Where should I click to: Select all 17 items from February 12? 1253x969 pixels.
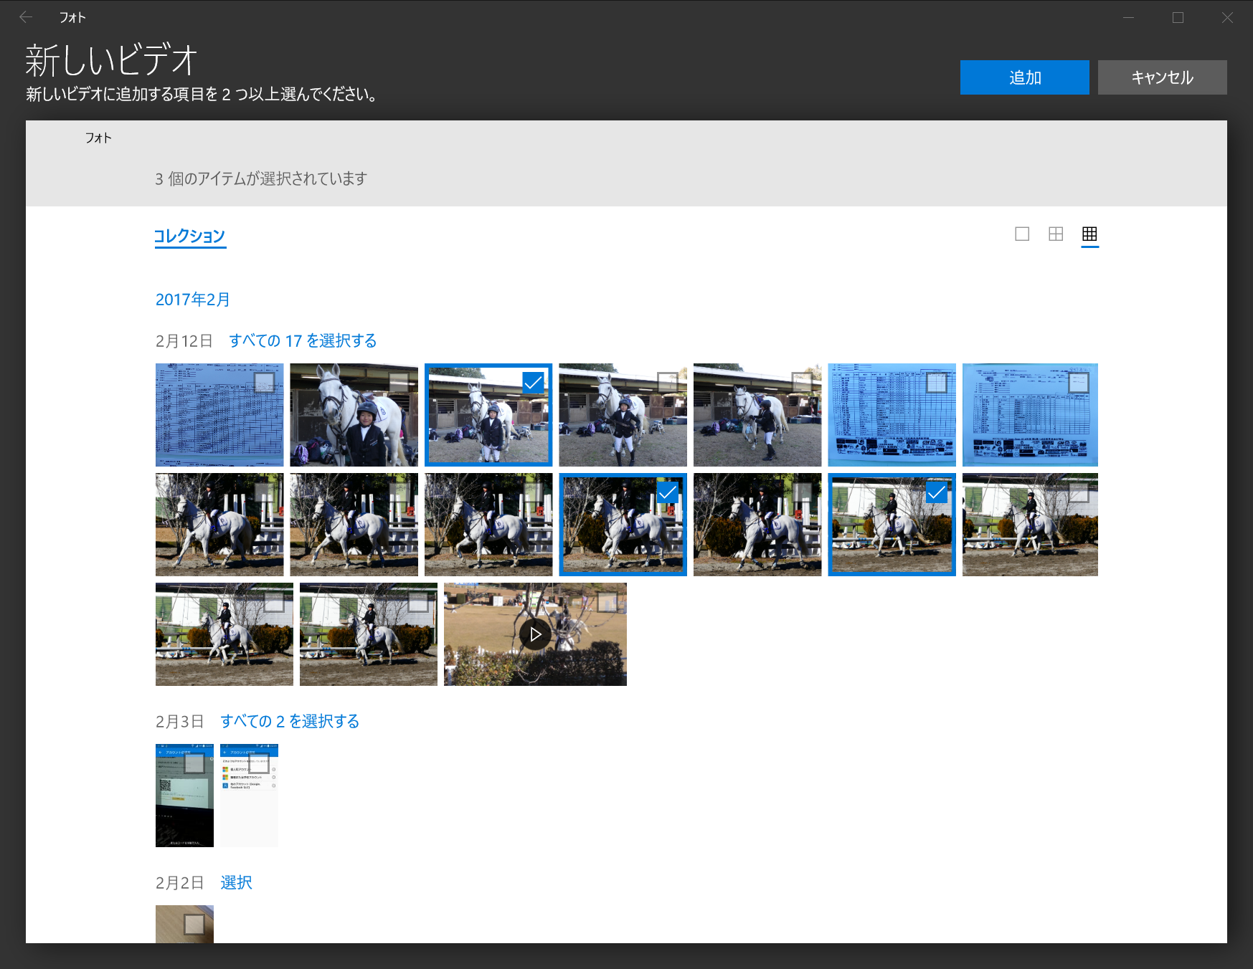(302, 340)
